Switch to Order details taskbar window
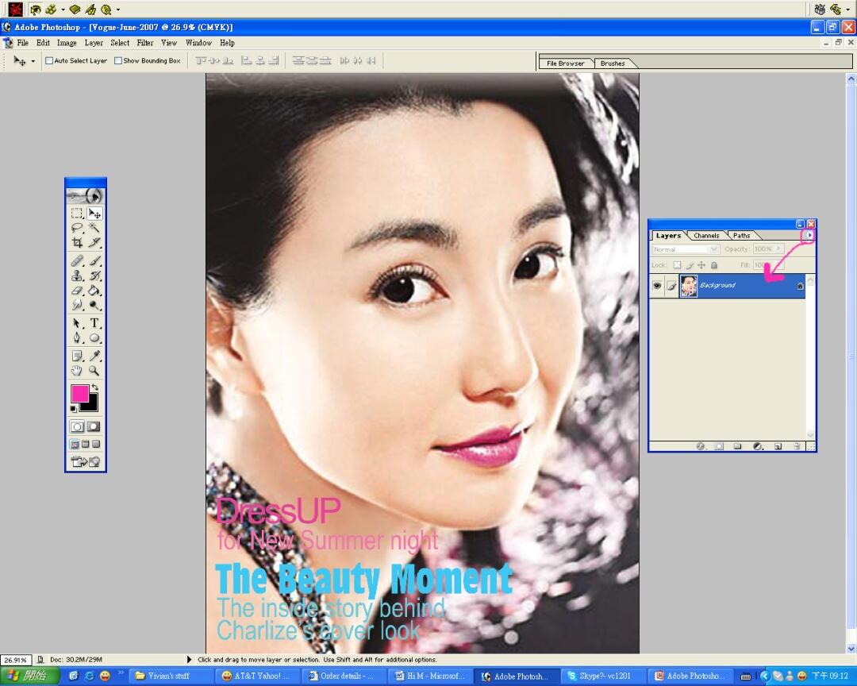Screen dimensions: 857x686 [344, 676]
